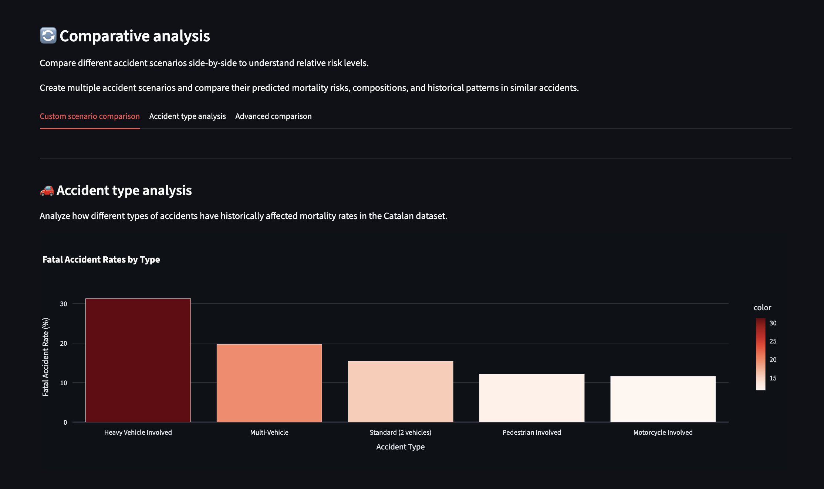
Task: Select the Custom scenario comparison tab
Action: tap(90, 116)
